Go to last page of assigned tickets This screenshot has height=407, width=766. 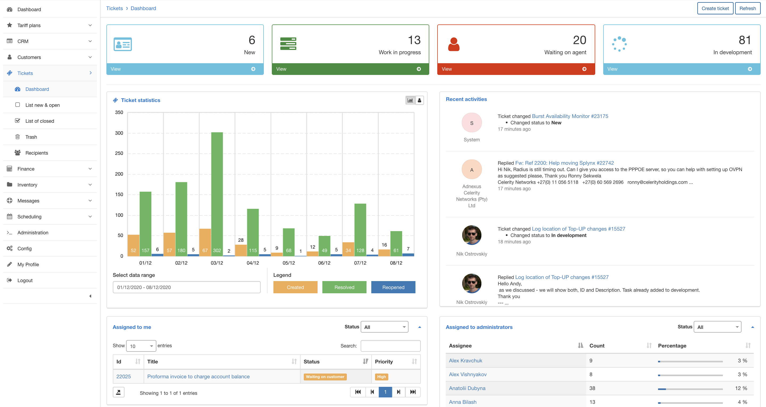tap(413, 392)
